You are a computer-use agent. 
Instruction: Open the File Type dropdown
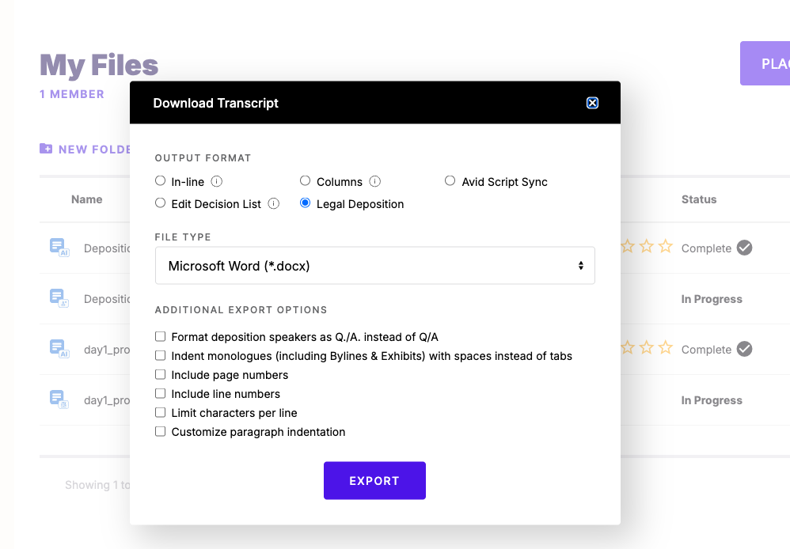[375, 266]
